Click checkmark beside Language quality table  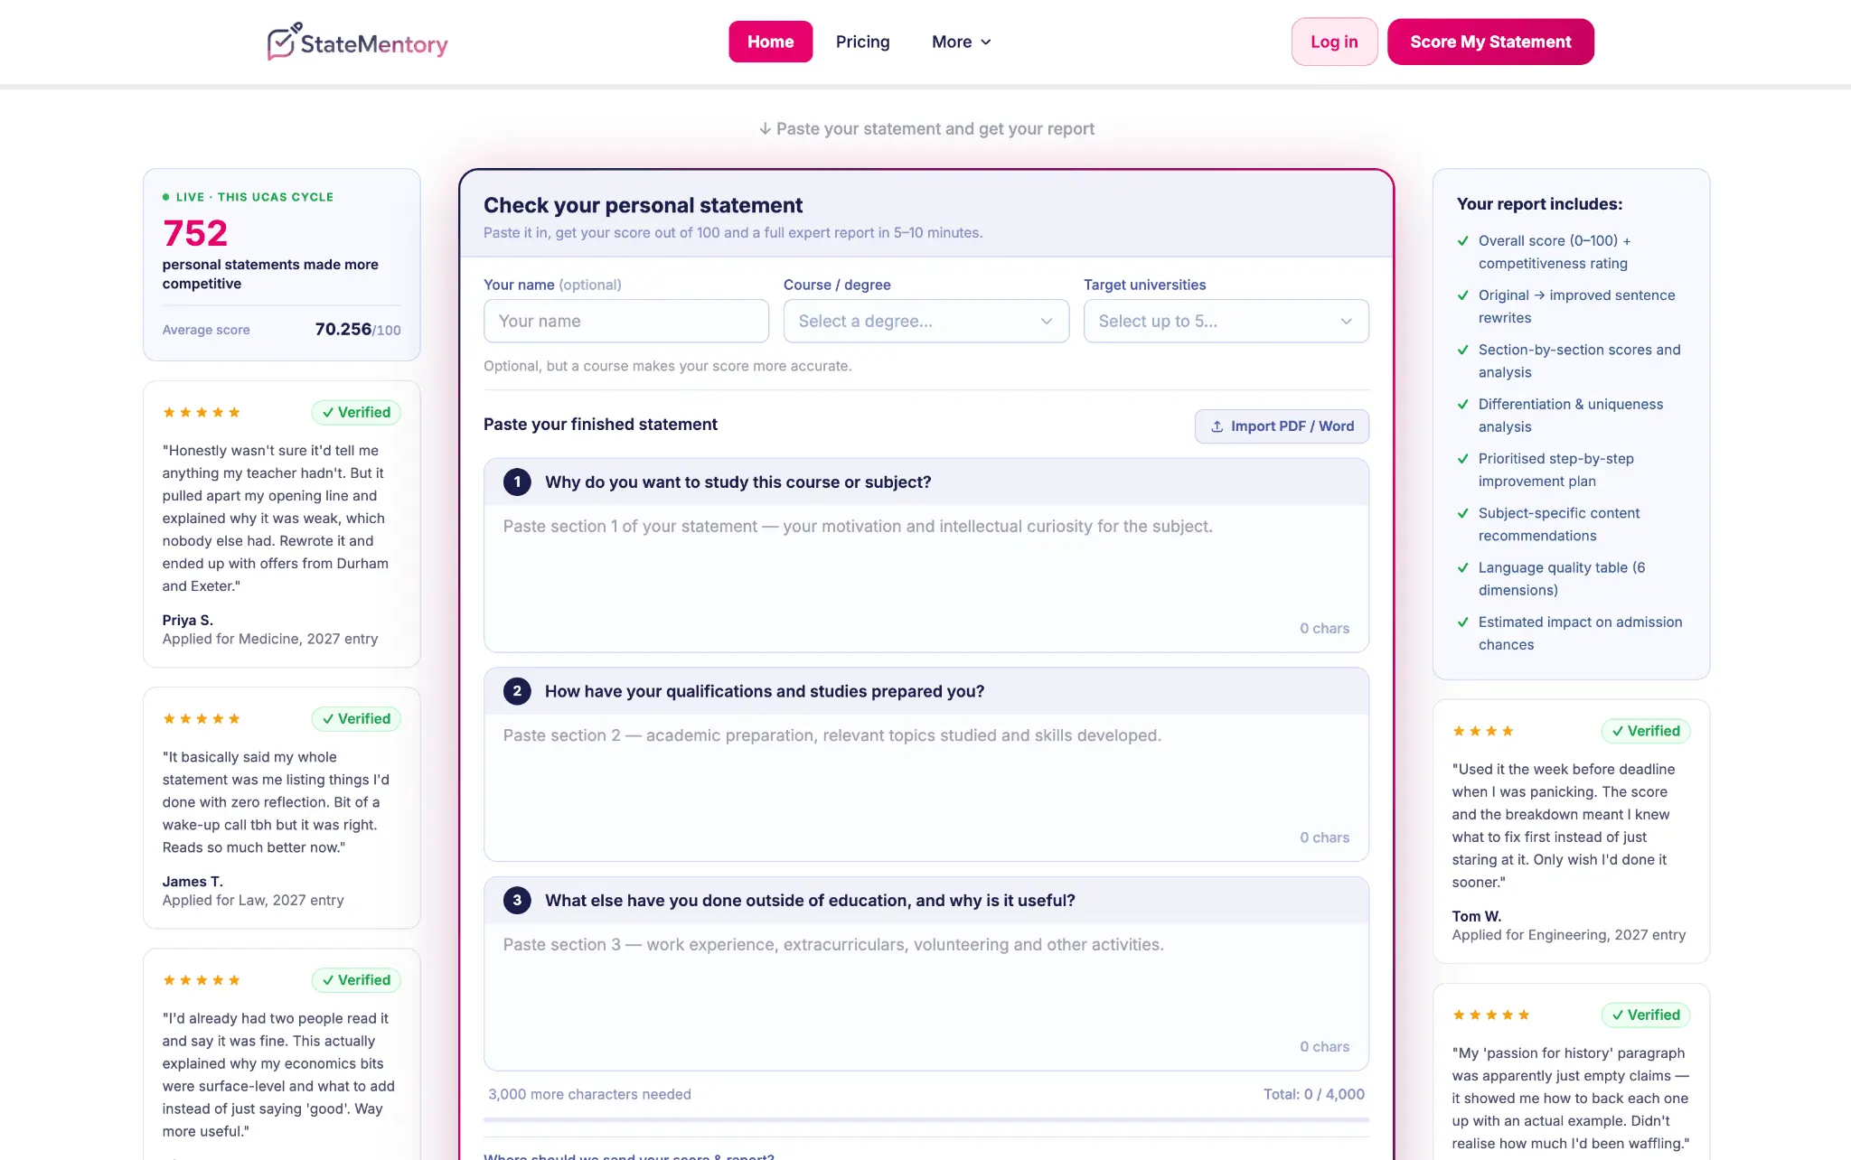(1463, 568)
